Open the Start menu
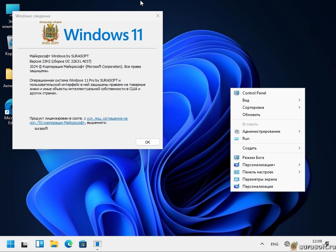This screenshot has height=252, width=336. click(x=10, y=244)
